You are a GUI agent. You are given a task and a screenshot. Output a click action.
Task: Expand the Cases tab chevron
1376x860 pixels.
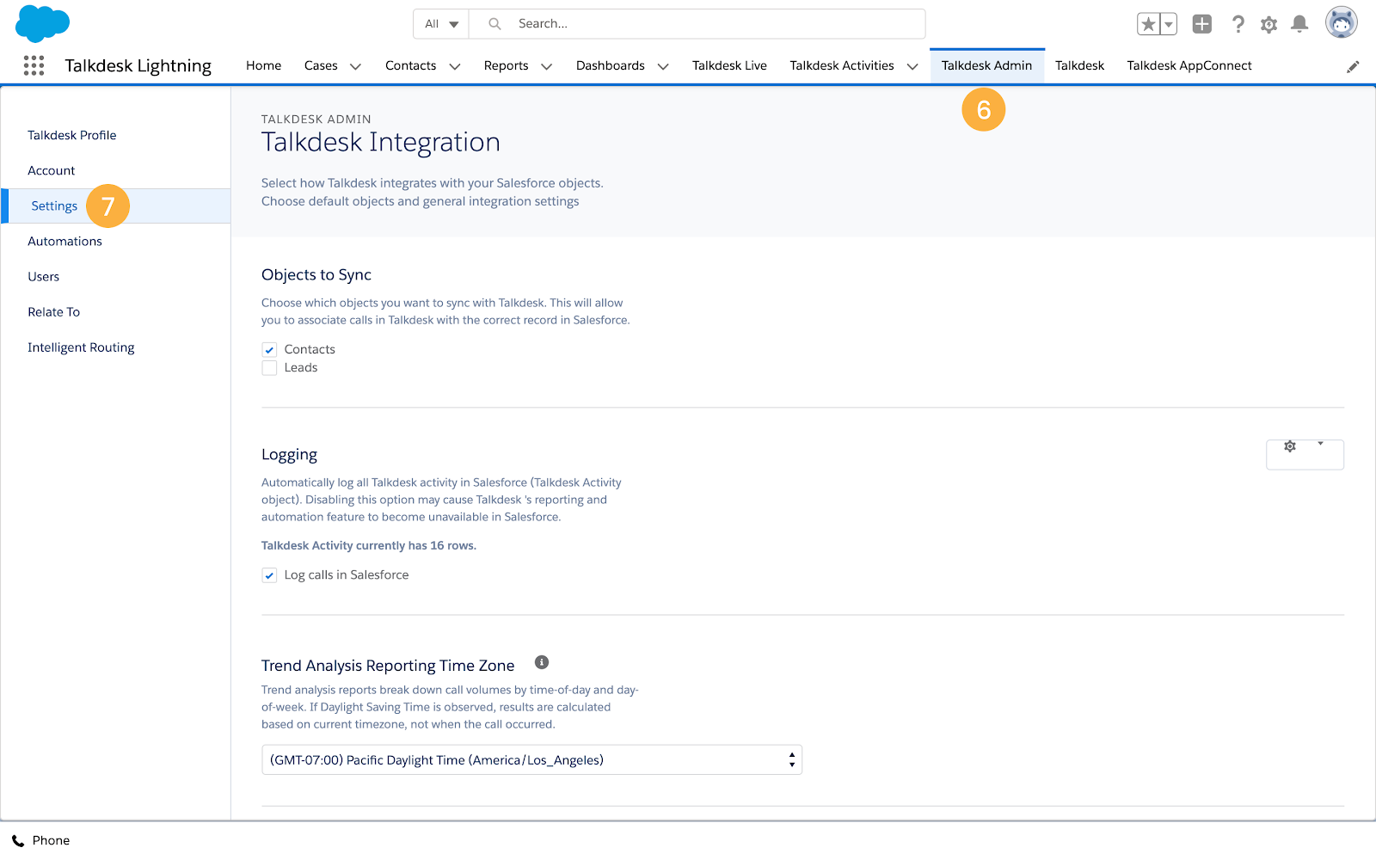[355, 66]
